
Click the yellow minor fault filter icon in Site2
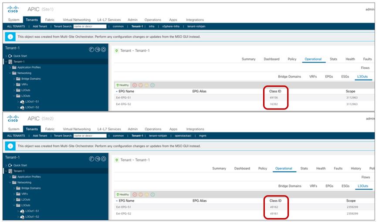click(x=147, y=195)
